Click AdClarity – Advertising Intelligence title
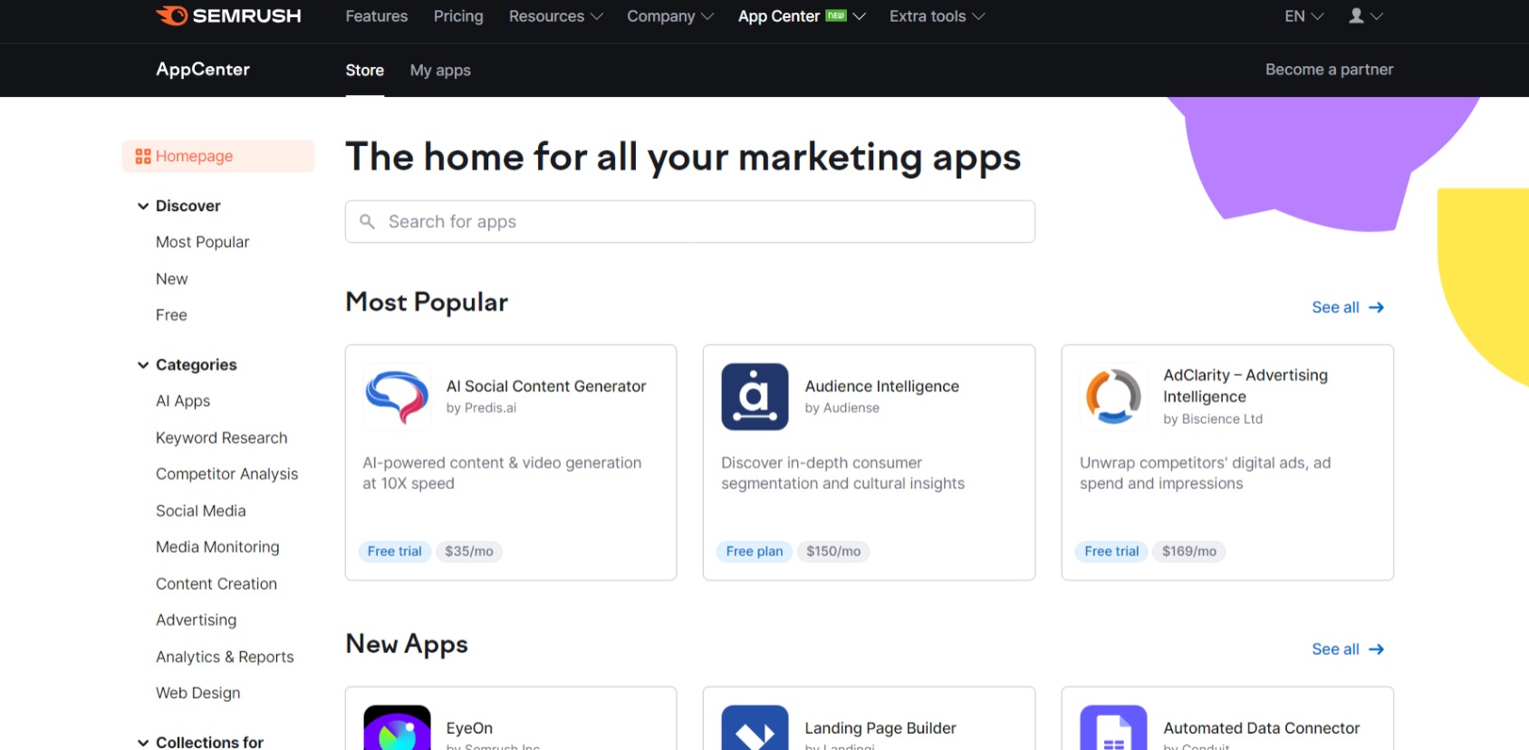This screenshot has height=750, width=1529. point(1245,386)
